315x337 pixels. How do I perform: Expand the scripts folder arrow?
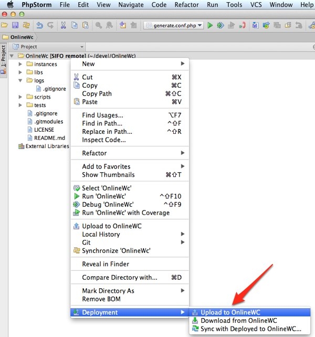pyautogui.click(x=20, y=97)
